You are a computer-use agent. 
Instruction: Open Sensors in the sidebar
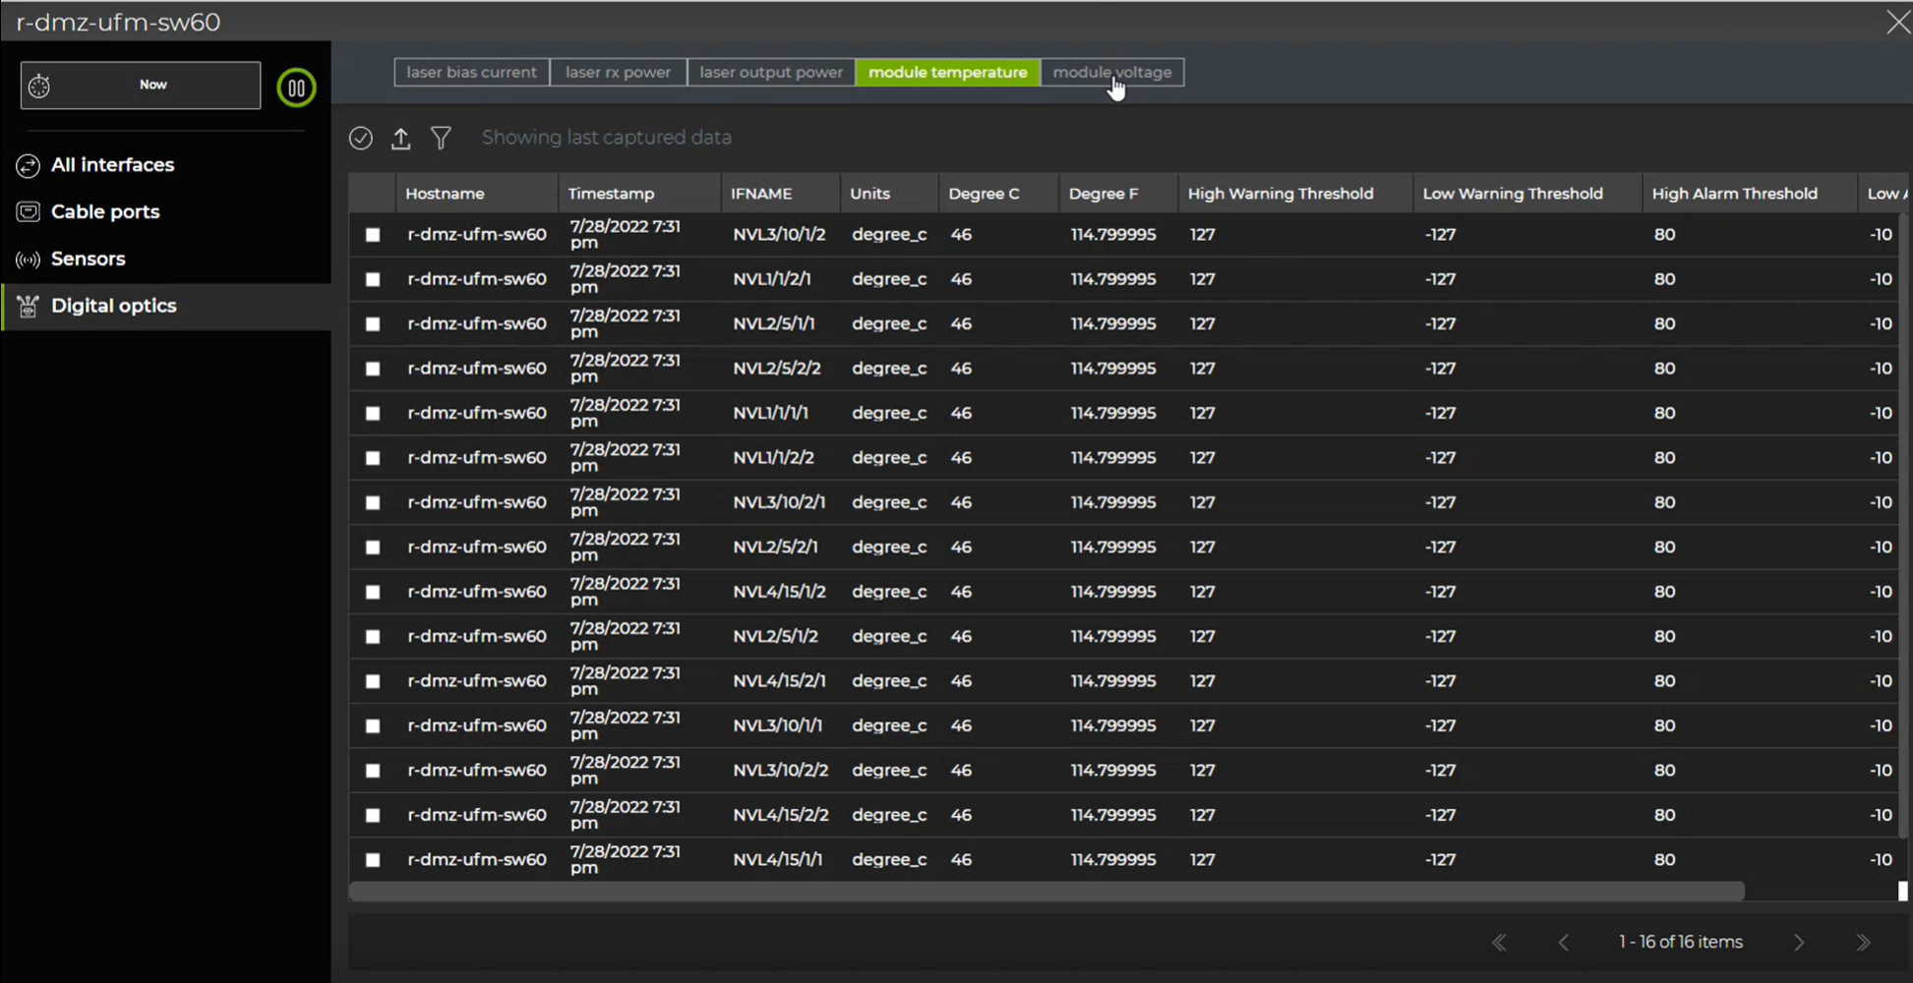pyautogui.click(x=88, y=260)
